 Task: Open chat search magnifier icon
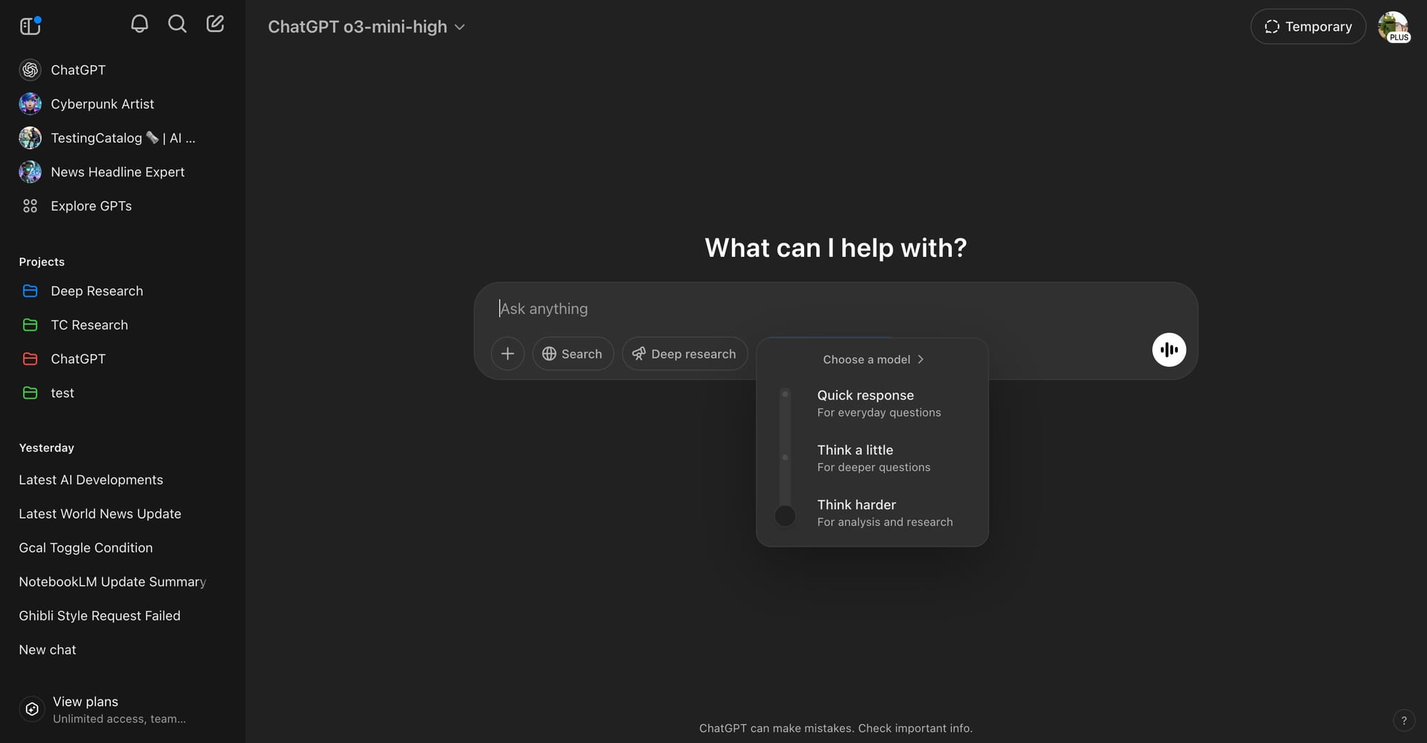point(177,24)
